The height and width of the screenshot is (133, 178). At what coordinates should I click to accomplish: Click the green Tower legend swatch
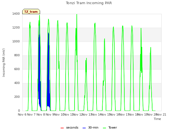tap(104, 128)
